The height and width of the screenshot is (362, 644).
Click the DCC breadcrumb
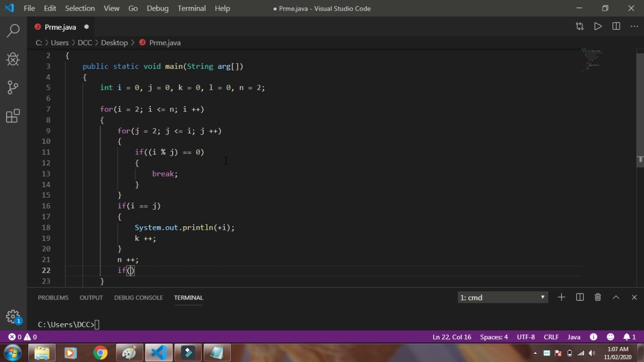(85, 43)
